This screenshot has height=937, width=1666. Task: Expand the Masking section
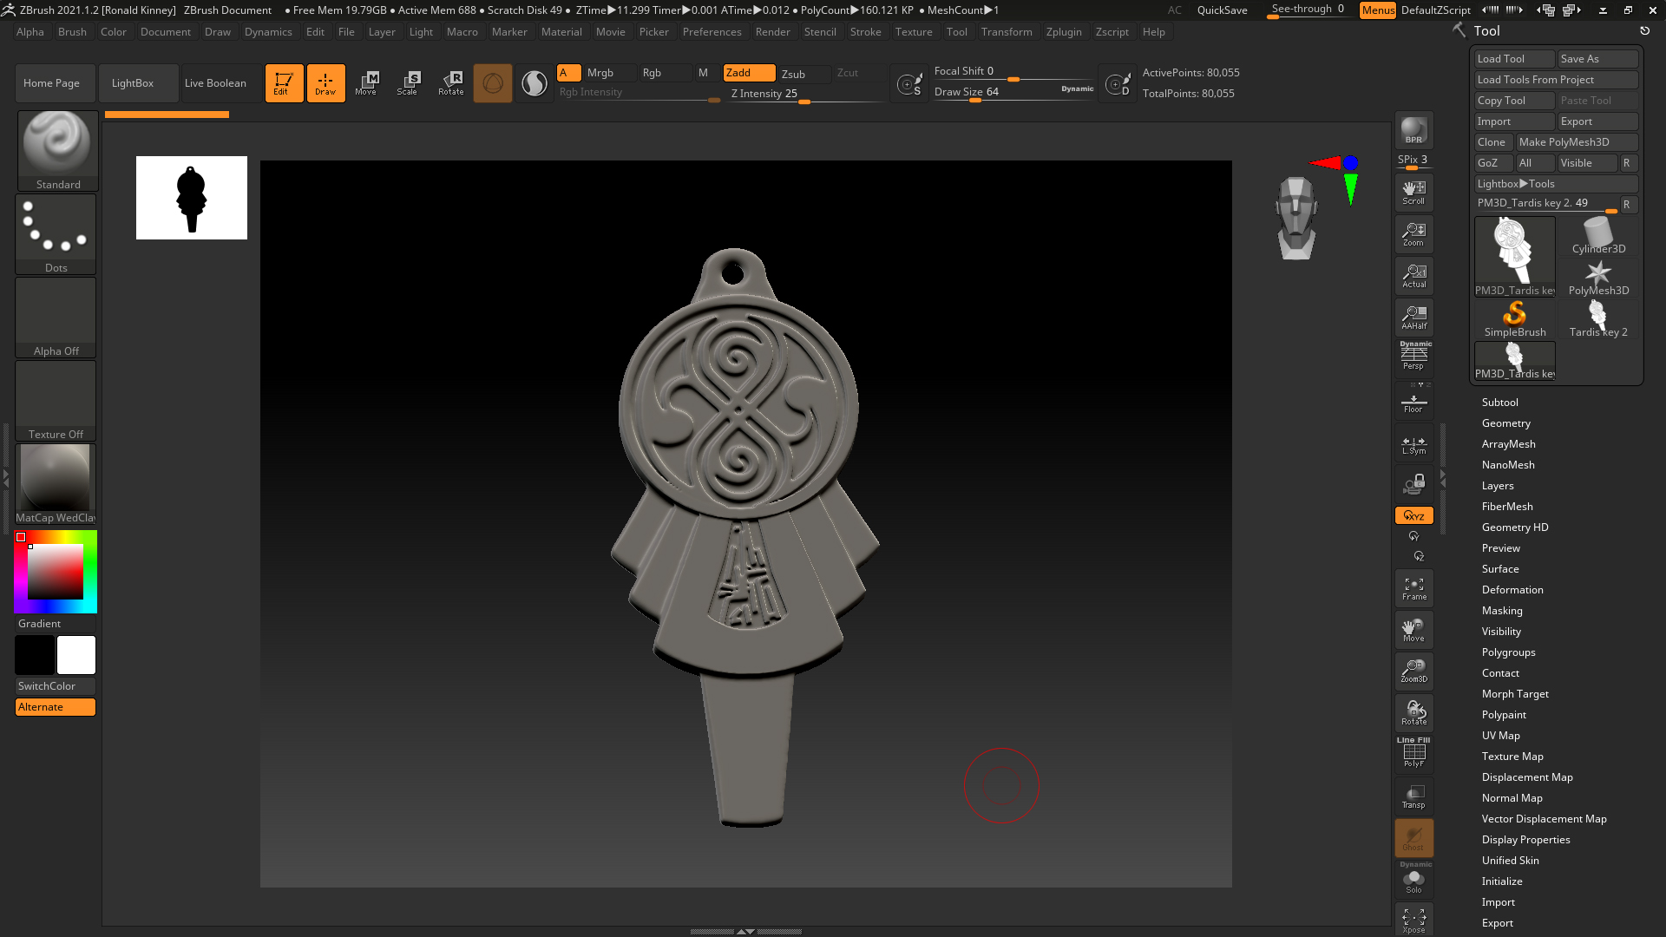(1501, 611)
